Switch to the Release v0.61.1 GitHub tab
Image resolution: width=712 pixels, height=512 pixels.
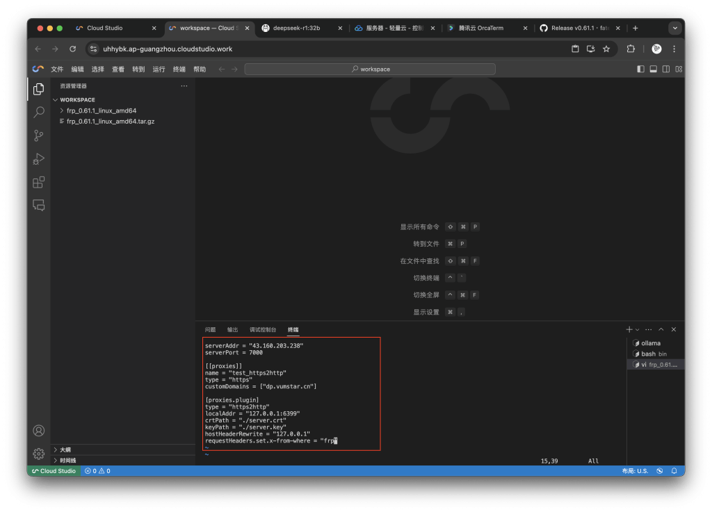tap(580, 28)
